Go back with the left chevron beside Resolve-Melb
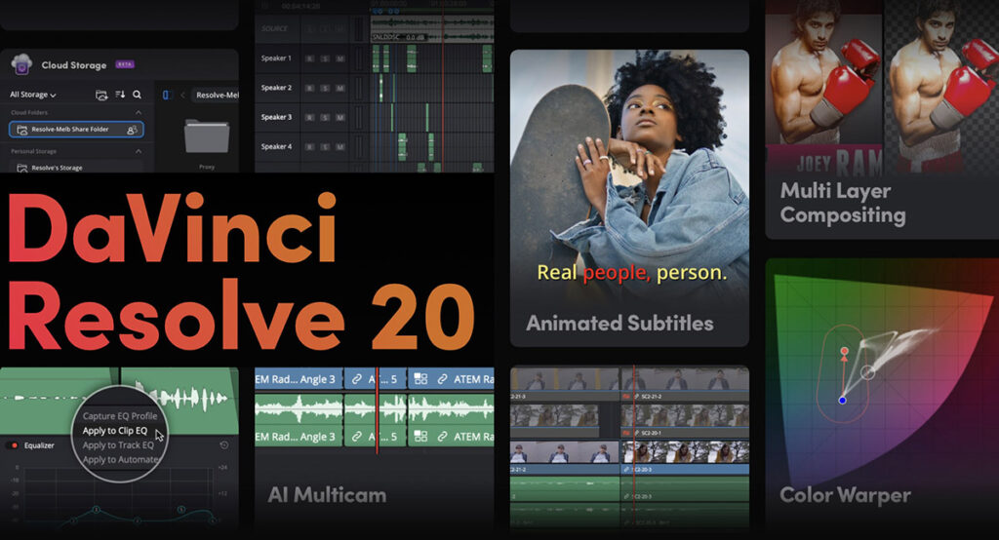This screenshot has height=540, width=999. (x=182, y=95)
